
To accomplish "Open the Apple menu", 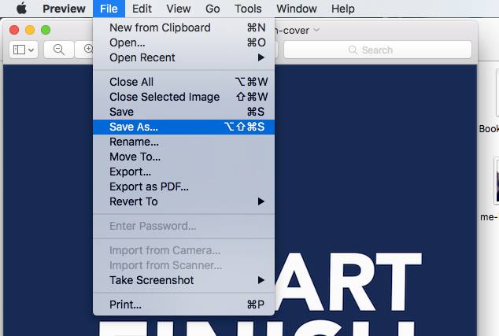I will coord(21,9).
